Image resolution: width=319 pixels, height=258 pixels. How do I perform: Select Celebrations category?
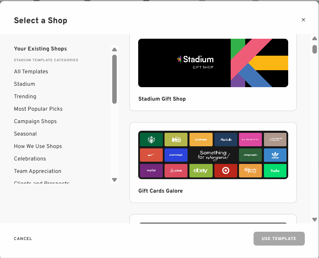pos(30,159)
